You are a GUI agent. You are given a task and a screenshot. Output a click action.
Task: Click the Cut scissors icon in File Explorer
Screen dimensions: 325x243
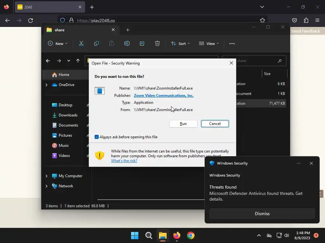(81, 43)
